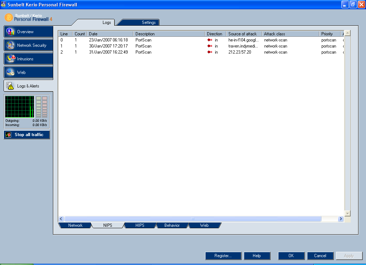Viewport: 366px width, 265px height.
Task: Click the Stop all traffic icon
Action: pos(9,135)
